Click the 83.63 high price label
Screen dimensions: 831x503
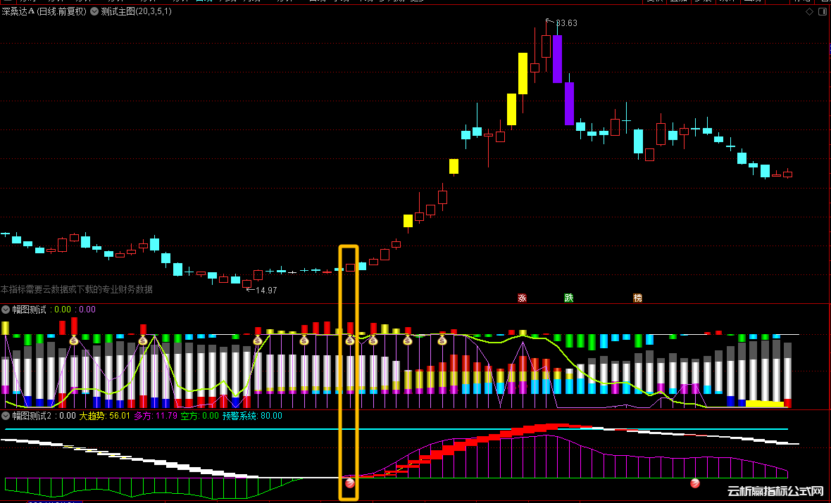click(566, 23)
